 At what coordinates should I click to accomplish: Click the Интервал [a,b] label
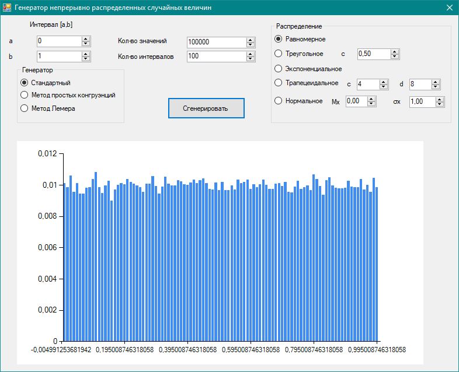pos(51,24)
